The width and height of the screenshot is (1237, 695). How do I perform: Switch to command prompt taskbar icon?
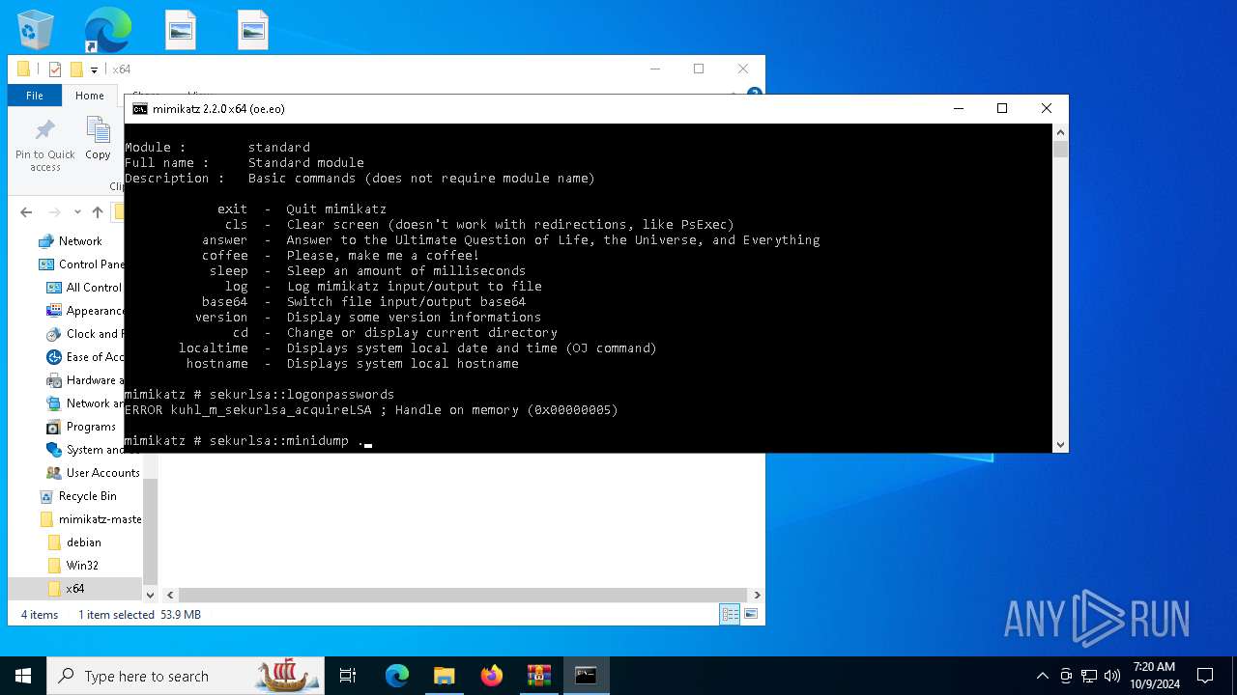click(586, 676)
